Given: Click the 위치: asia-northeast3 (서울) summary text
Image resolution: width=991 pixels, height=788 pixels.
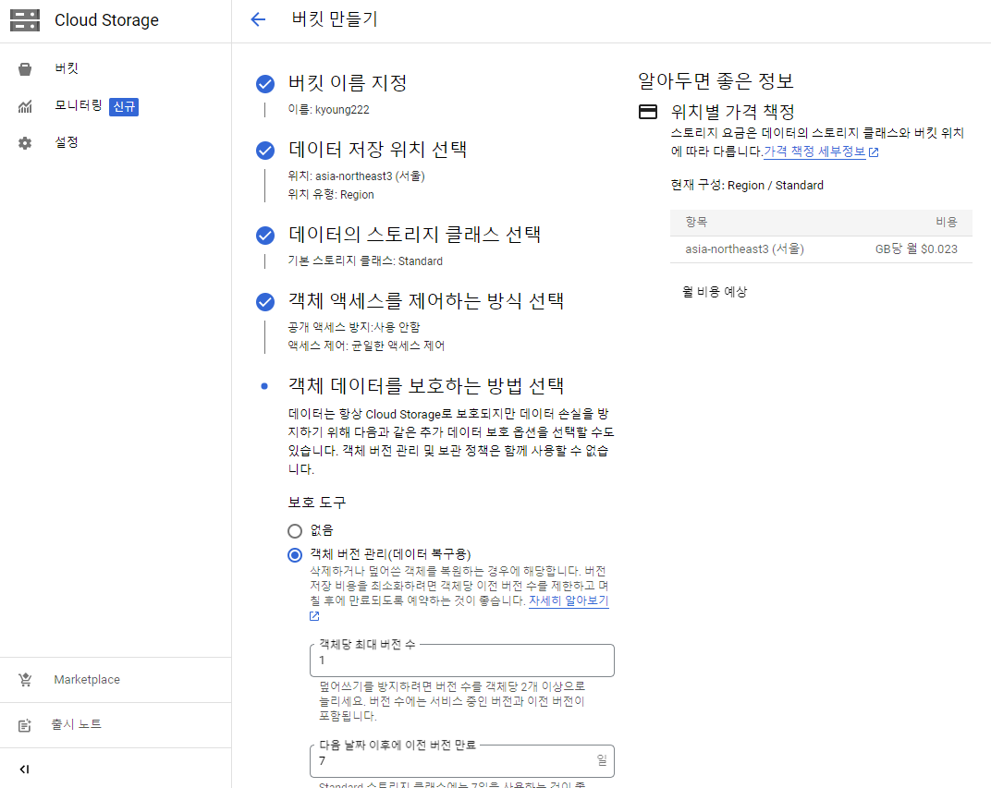Looking at the screenshot, I should coord(357,176).
